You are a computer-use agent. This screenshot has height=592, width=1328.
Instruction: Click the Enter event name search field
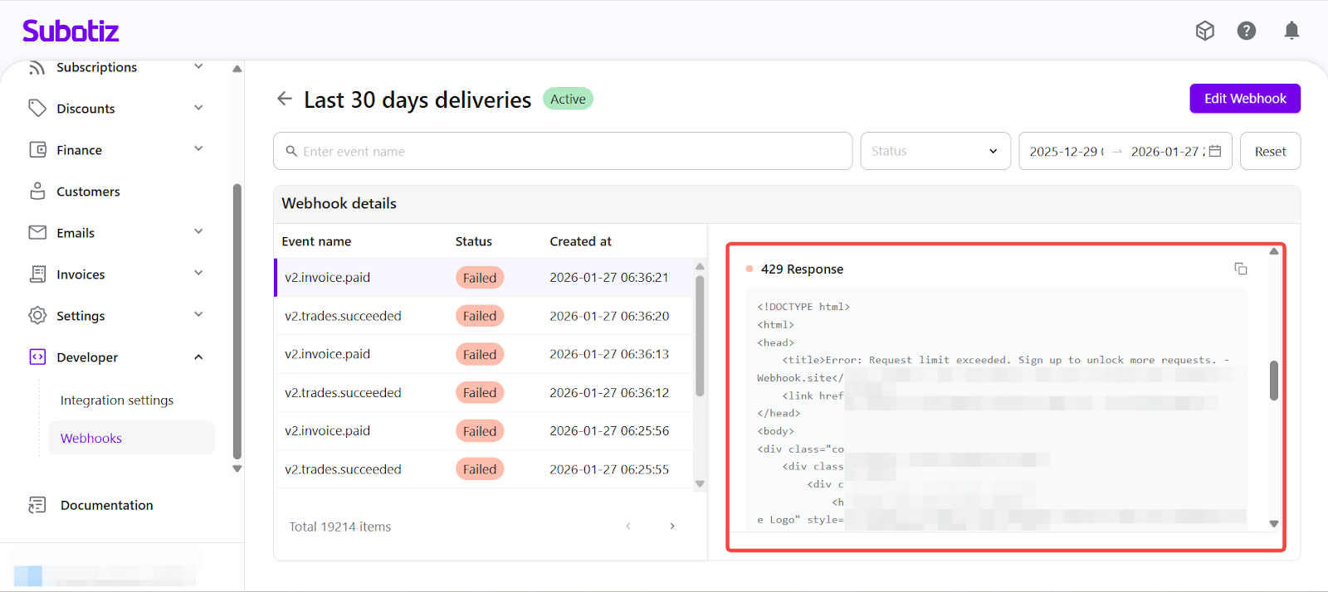point(564,152)
